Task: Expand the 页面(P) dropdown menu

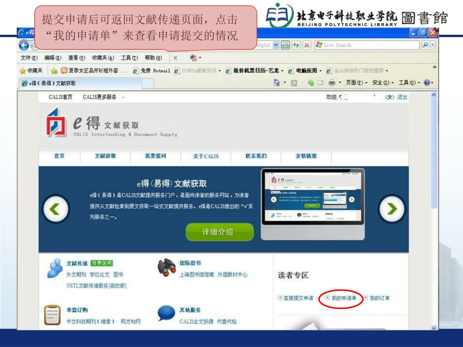Action: click(x=356, y=83)
